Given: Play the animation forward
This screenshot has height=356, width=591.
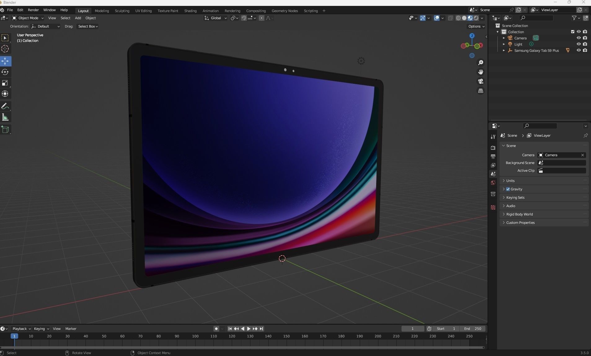Looking at the screenshot, I should point(249,329).
